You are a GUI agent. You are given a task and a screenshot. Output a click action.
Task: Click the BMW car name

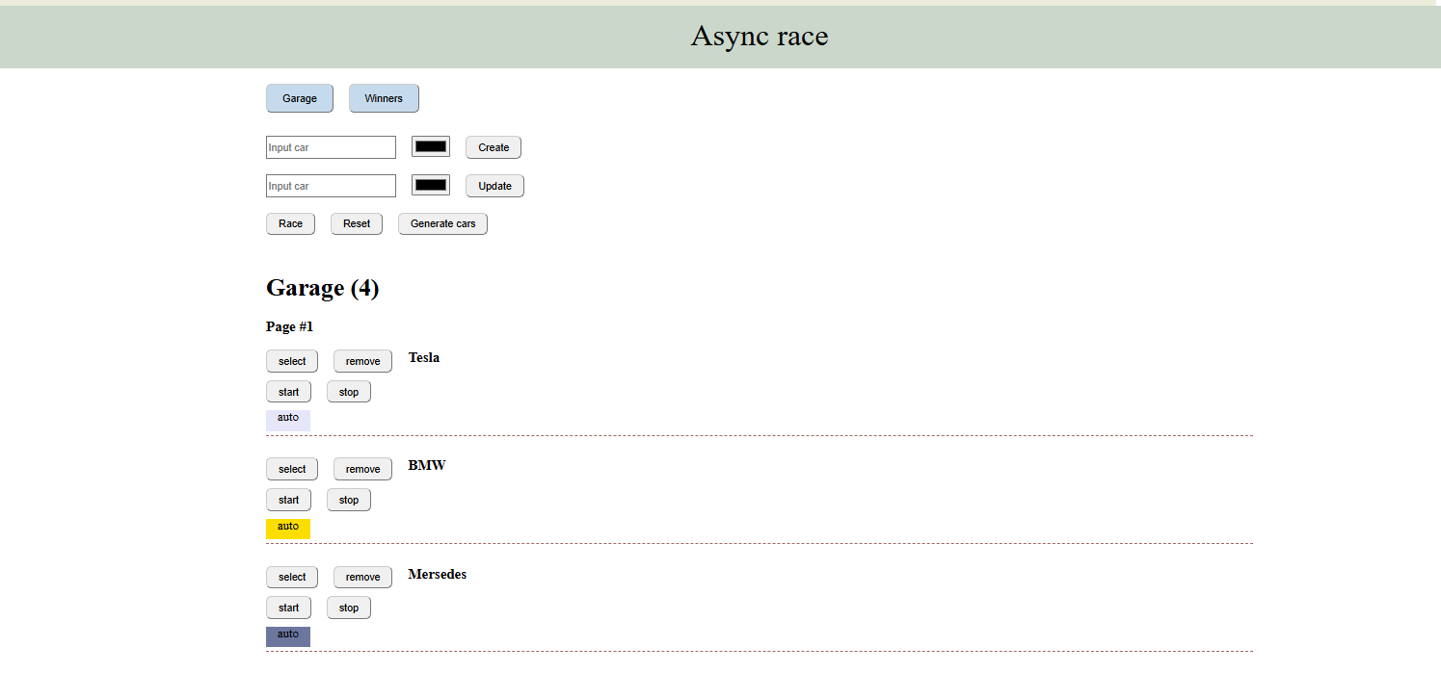click(x=427, y=465)
